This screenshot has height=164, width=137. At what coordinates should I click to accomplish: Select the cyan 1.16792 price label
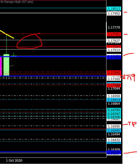point(114,110)
